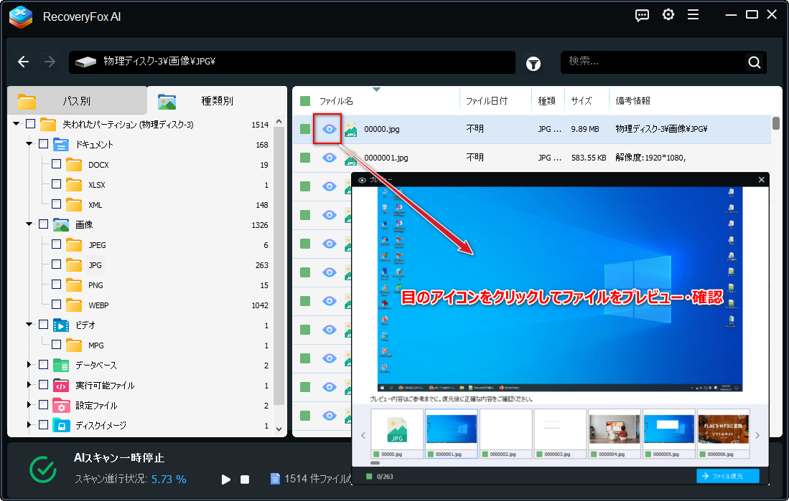Open the feedback chat icon in title bar
Image resolution: width=789 pixels, height=501 pixels.
(x=642, y=15)
